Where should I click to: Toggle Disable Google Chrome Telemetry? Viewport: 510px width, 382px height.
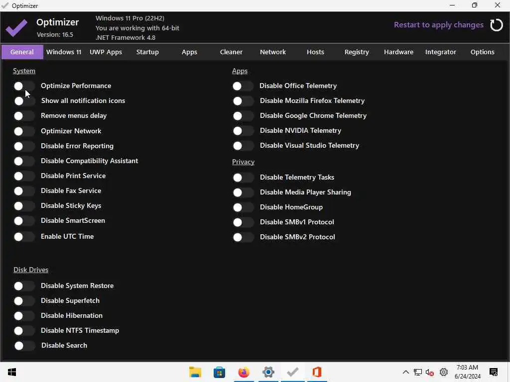coord(243,116)
